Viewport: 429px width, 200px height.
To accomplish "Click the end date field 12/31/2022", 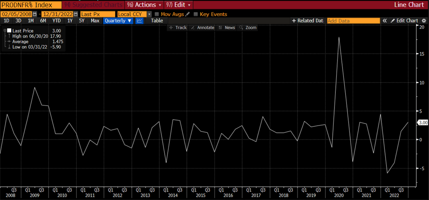I will coord(57,14).
